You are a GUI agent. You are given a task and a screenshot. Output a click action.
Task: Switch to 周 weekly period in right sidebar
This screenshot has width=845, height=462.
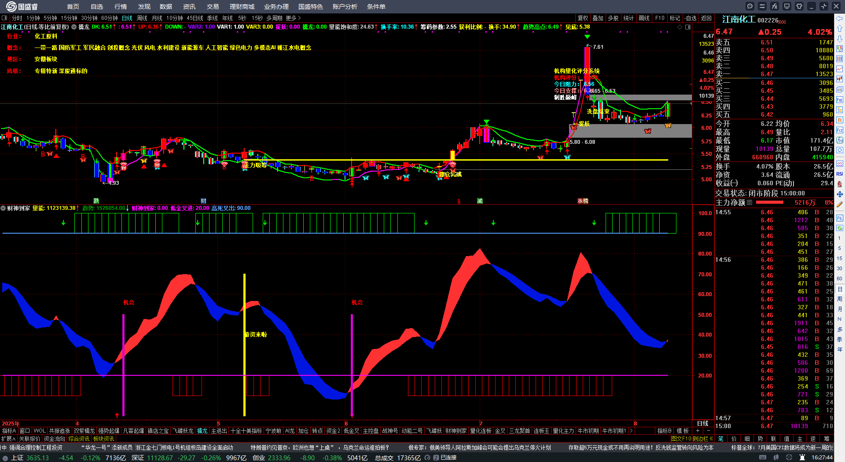[840, 299]
